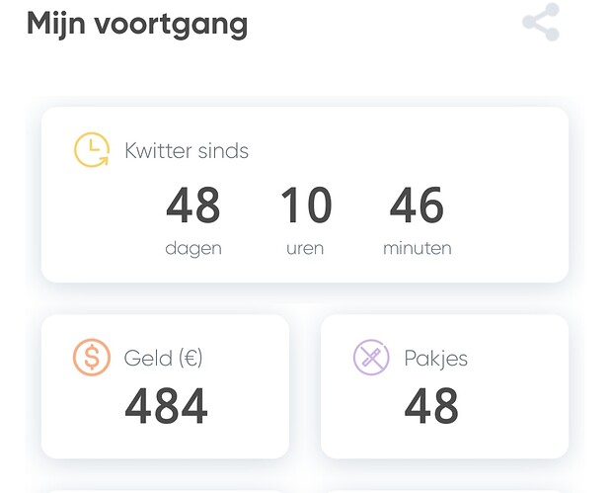Viewport: 610px width, 493px height.
Task: Click the "Kwitter sinds" label
Action: tap(187, 151)
